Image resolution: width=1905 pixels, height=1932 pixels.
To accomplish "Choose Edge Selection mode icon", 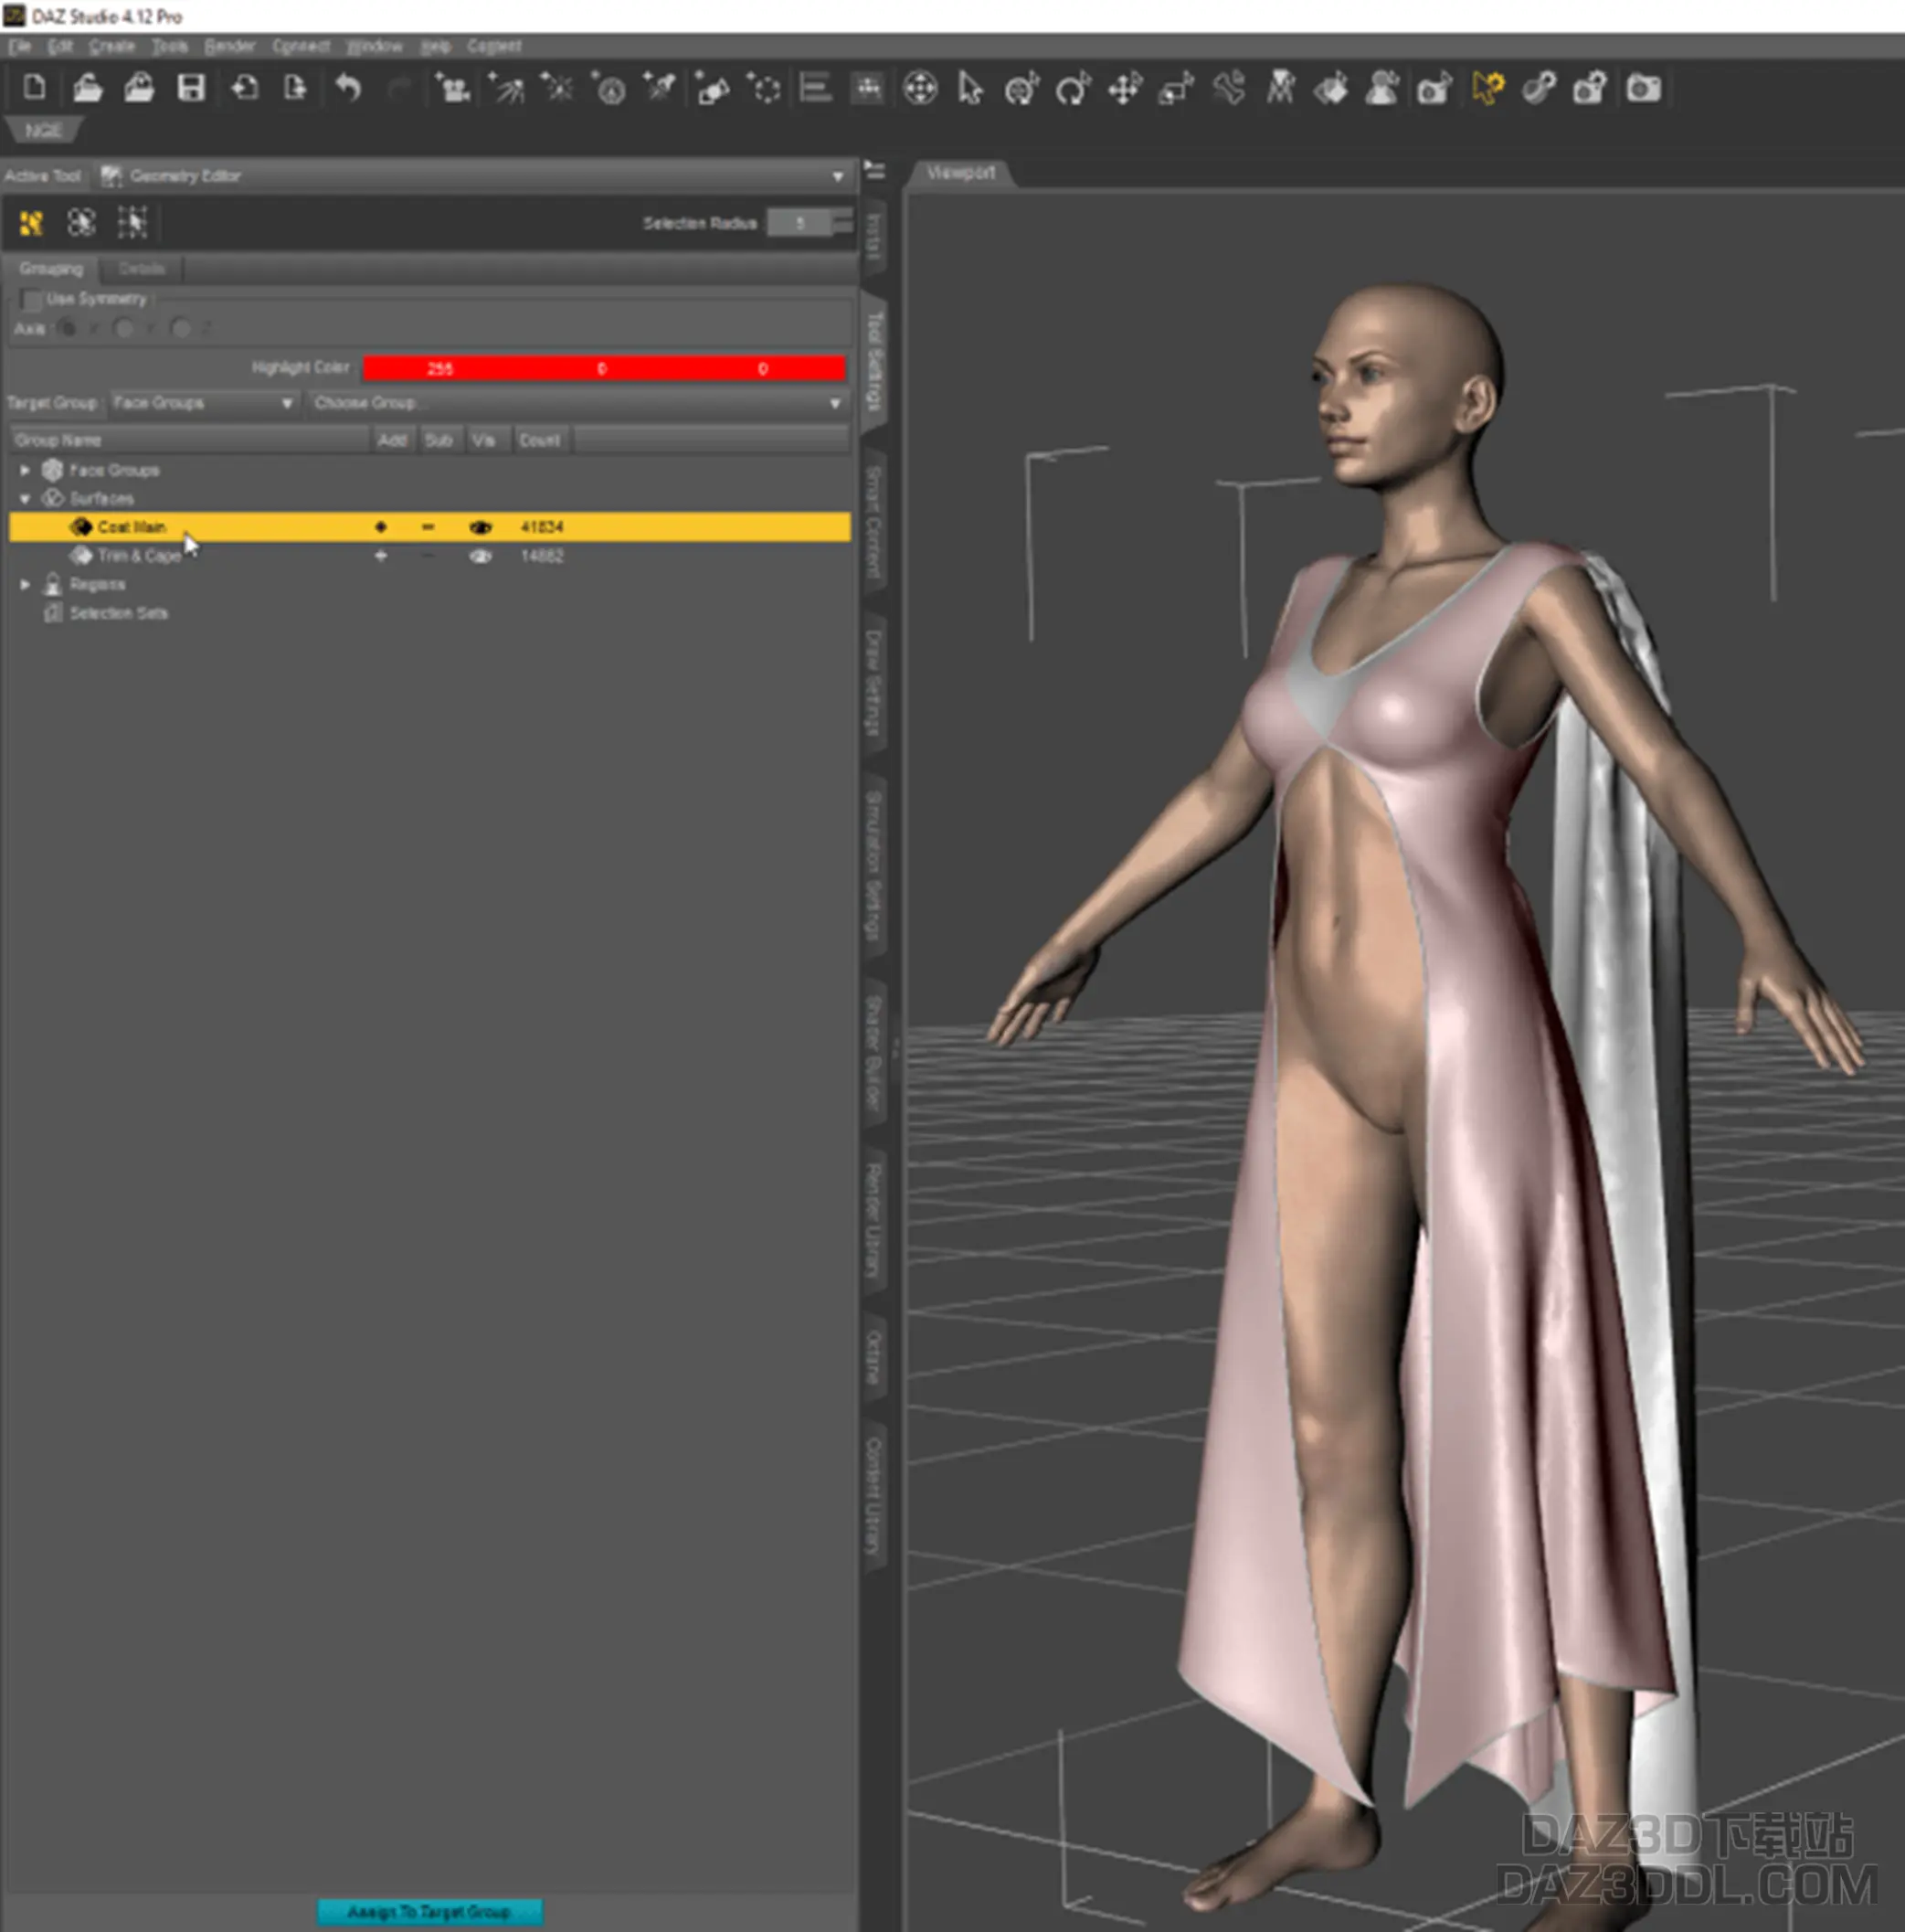I will click(x=81, y=222).
